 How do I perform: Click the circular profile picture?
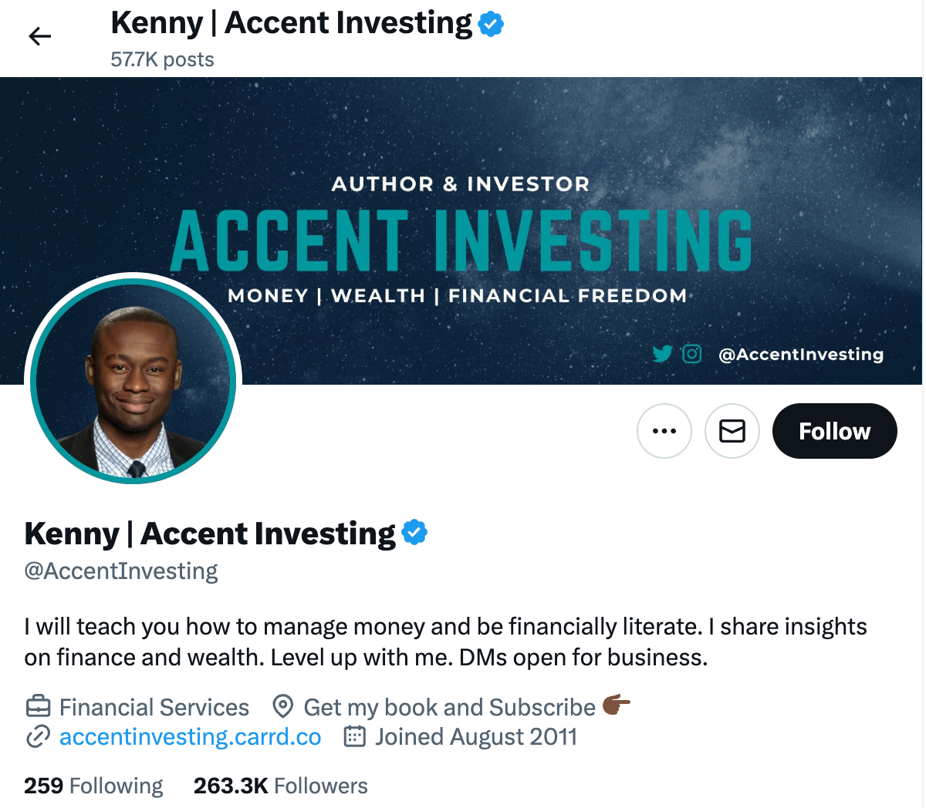click(133, 379)
